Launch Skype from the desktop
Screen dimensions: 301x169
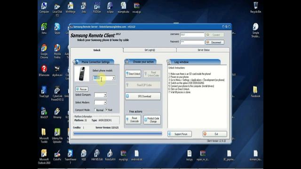tap(57, 29)
